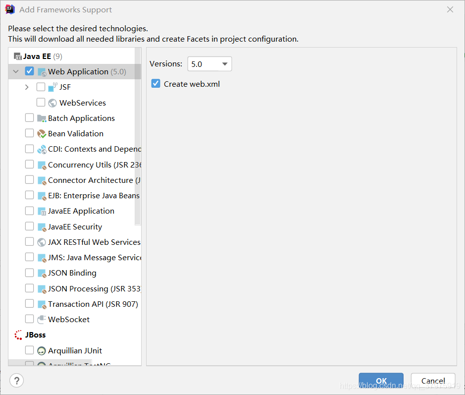Click the IntelliJ IDEA logo icon

coord(10,9)
